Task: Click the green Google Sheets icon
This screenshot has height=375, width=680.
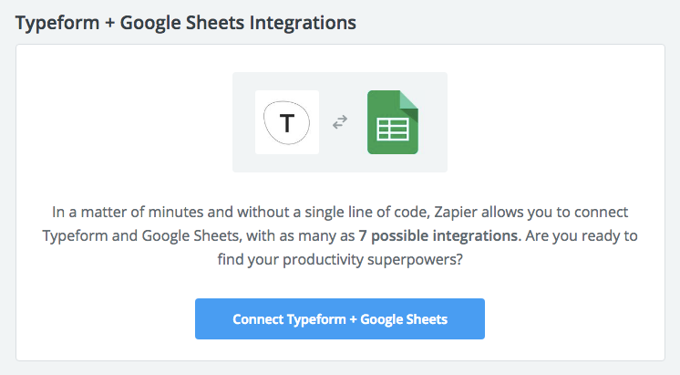Action: coord(392,122)
